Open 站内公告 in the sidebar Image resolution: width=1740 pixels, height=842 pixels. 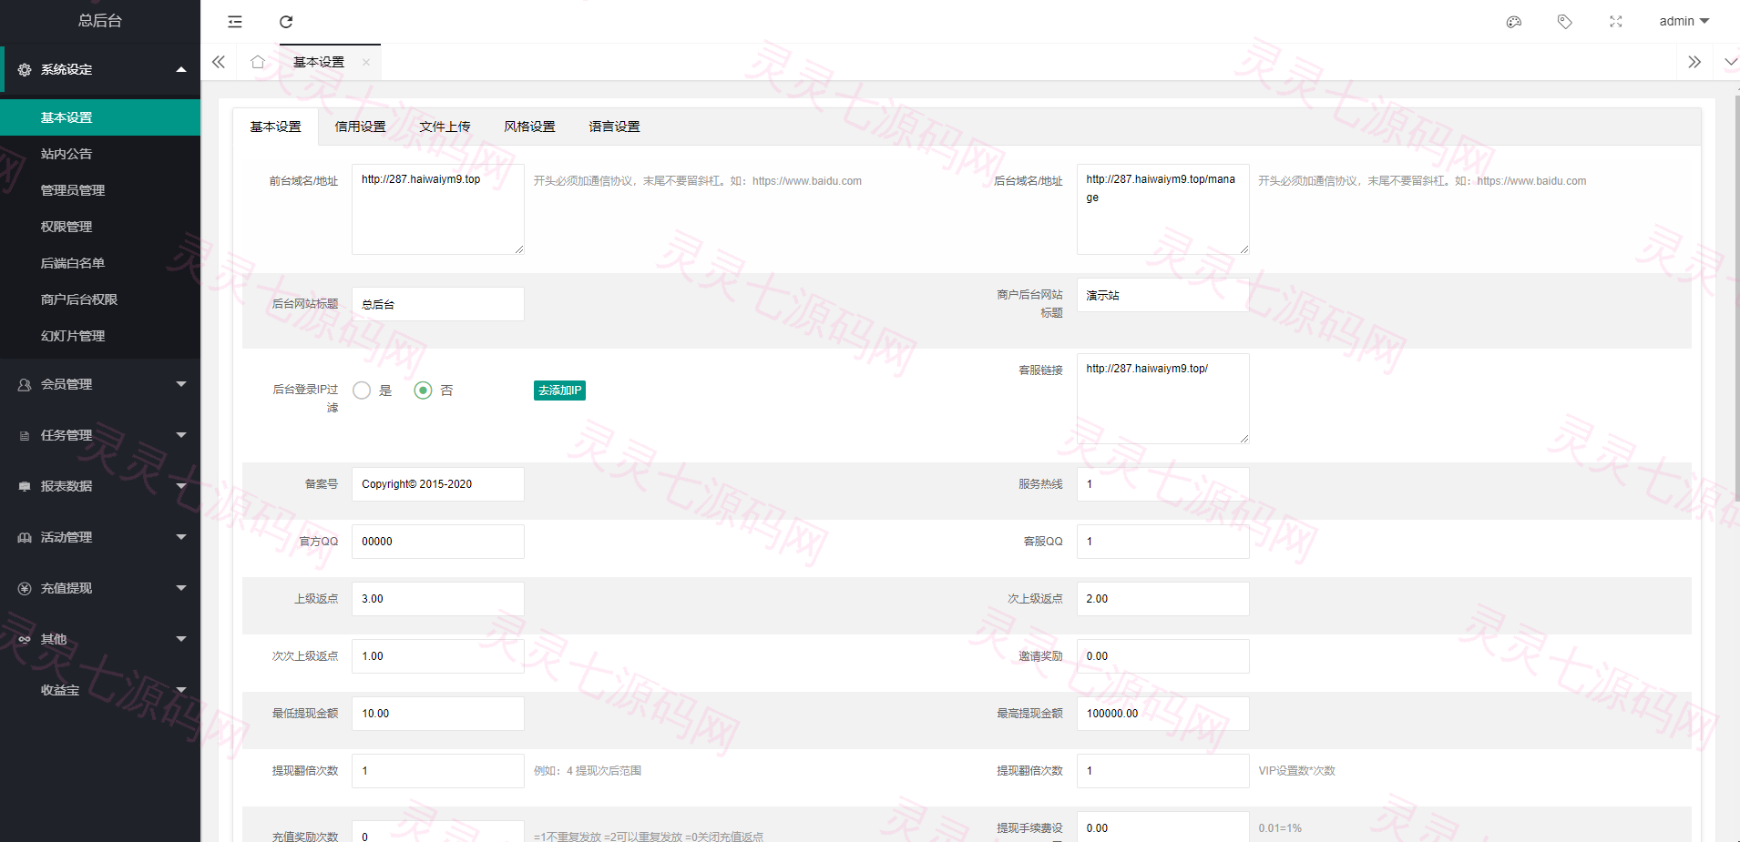[100, 154]
